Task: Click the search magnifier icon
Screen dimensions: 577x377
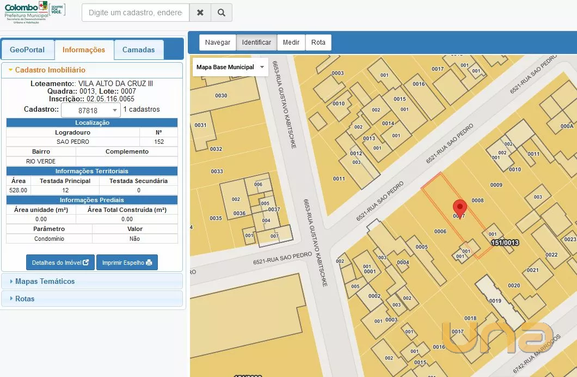Action: [x=222, y=13]
